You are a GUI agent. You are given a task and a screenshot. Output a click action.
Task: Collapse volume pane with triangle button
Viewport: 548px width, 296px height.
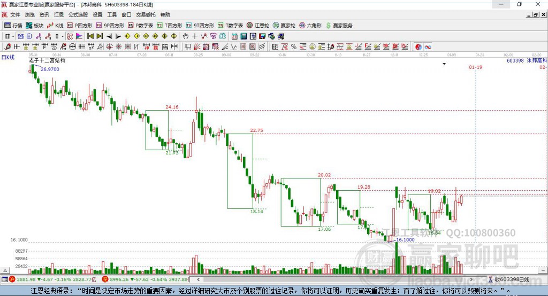click(5, 270)
